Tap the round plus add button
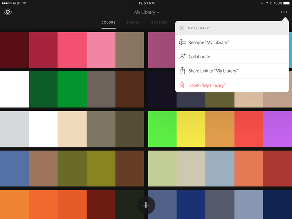This screenshot has width=292, height=219. click(146, 205)
